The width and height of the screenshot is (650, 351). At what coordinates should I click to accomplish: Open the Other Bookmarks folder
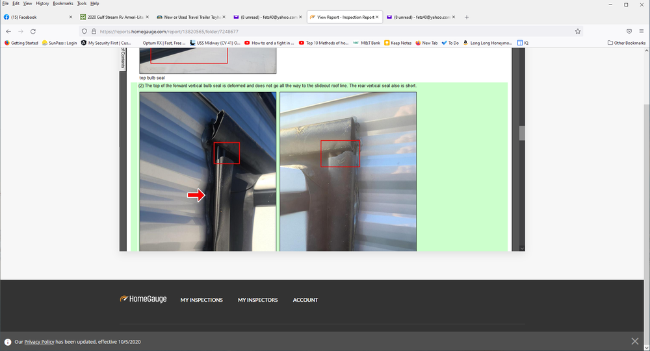point(626,43)
